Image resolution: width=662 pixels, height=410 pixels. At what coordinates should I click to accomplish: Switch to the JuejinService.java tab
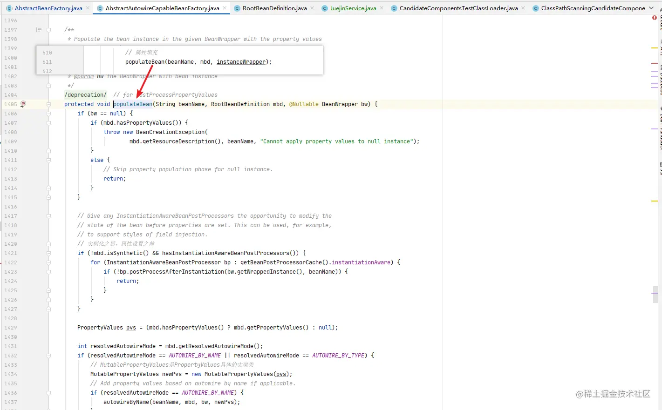353,8
